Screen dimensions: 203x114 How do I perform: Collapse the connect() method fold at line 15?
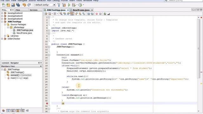click(49, 55)
